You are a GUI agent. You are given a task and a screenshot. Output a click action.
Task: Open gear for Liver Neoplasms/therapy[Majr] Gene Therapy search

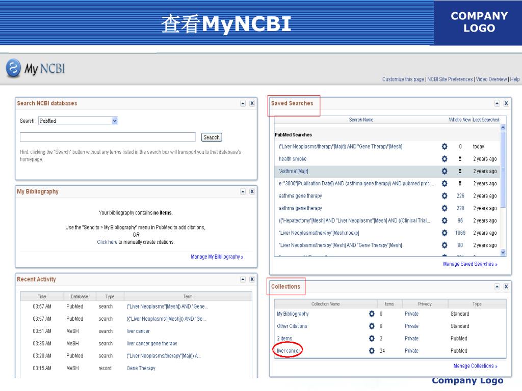[445, 147]
